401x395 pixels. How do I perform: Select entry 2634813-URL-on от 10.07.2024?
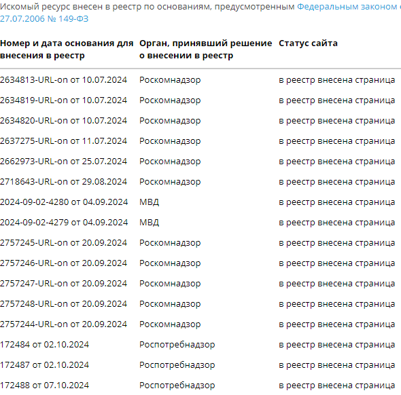coord(63,80)
